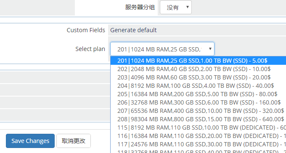Click the Save Changes button

(x=30, y=141)
